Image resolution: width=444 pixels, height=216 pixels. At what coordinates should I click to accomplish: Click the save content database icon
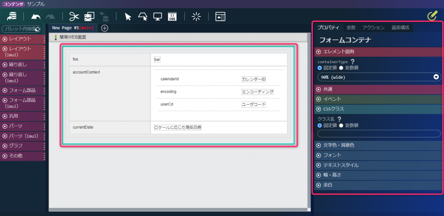tap(12, 17)
